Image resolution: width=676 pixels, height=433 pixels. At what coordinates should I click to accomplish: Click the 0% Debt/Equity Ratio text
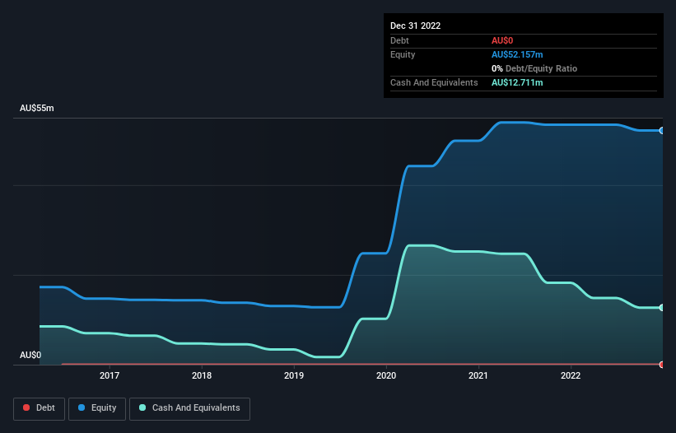pyautogui.click(x=534, y=68)
